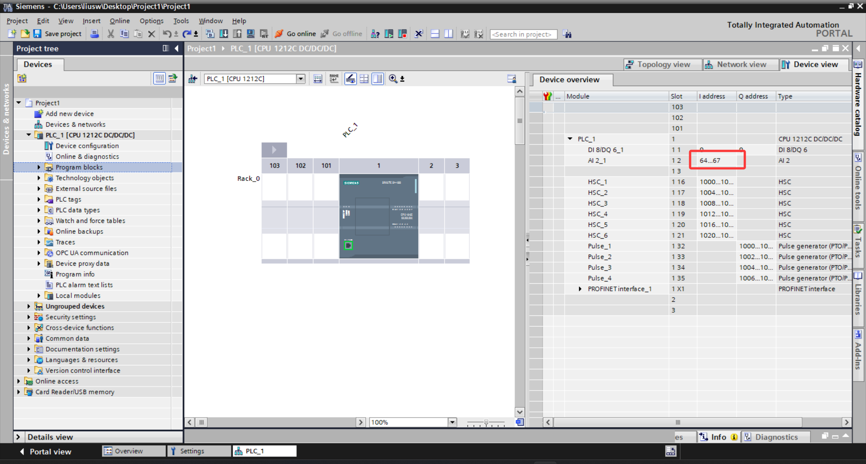The height and width of the screenshot is (464, 866).
Task: Toggle the remember layout button
Action: tap(511, 79)
